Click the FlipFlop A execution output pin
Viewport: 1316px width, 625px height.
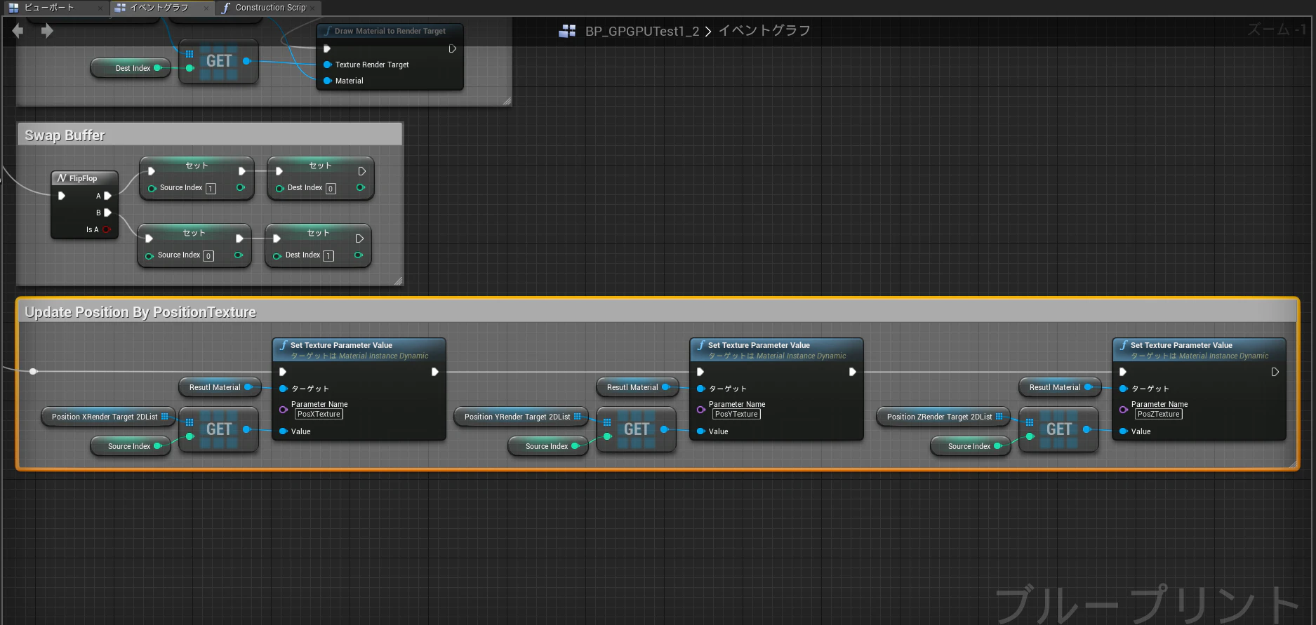tap(107, 196)
